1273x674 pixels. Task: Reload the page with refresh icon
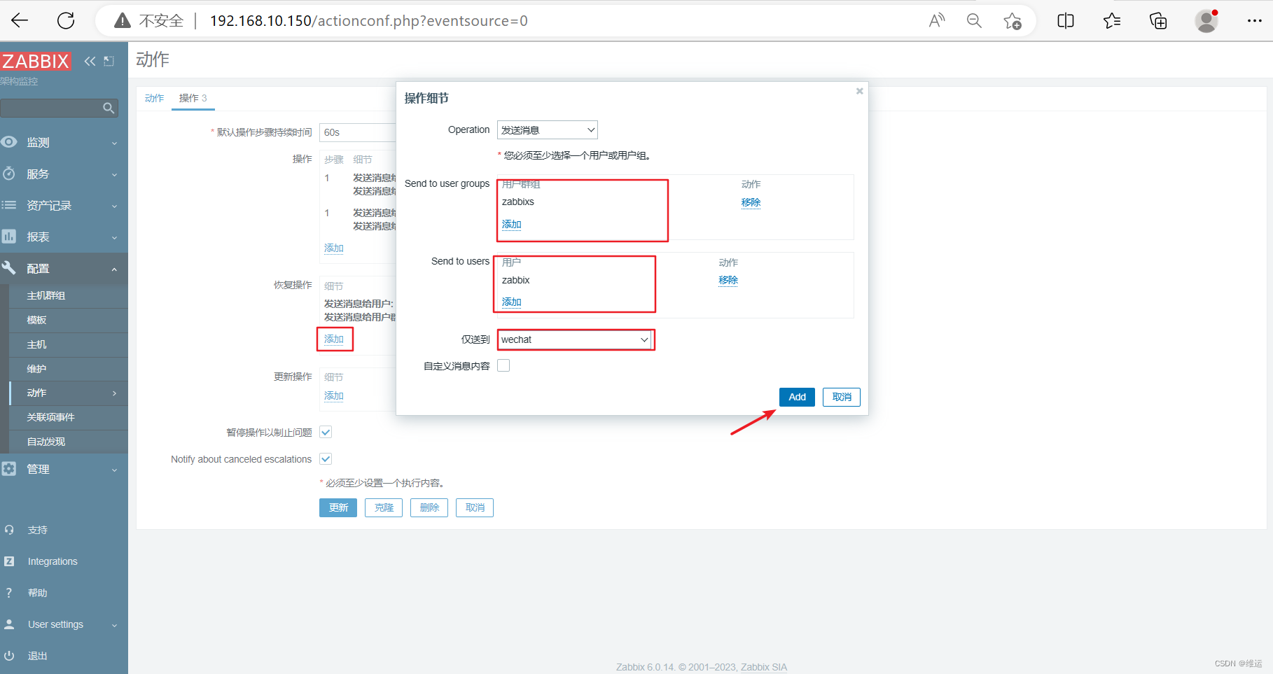tap(66, 20)
